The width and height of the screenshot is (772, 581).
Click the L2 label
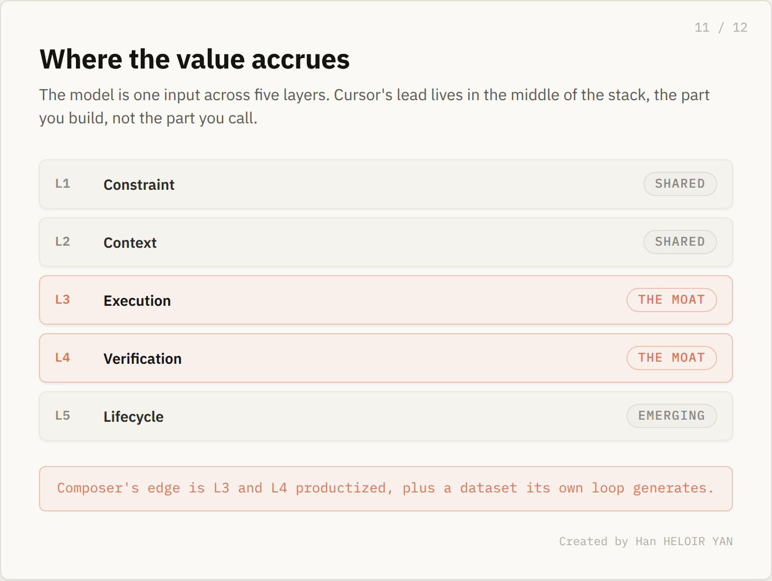(x=63, y=241)
